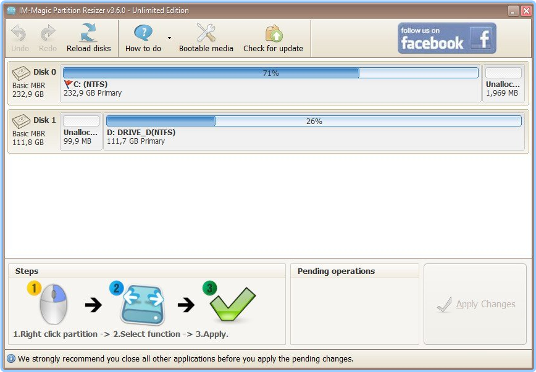Expand the How to do dropdown arrow
Viewport: 536px width, 372px height.
tap(169, 38)
